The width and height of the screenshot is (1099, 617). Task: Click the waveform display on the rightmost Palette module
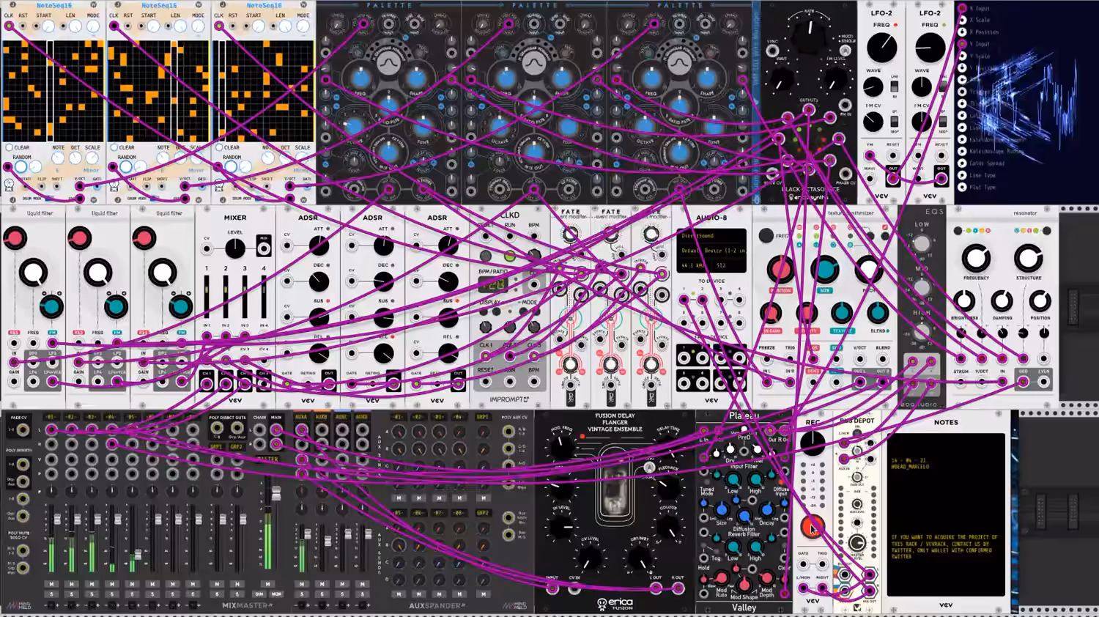point(679,64)
